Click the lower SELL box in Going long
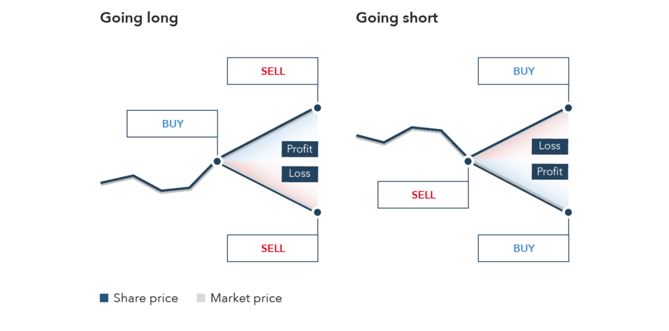This screenshot has width=669, height=331. [272, 248]
